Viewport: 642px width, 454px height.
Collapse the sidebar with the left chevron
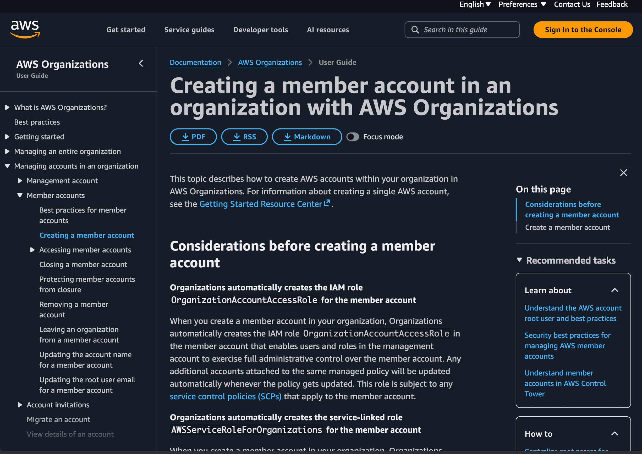point(141,64)
